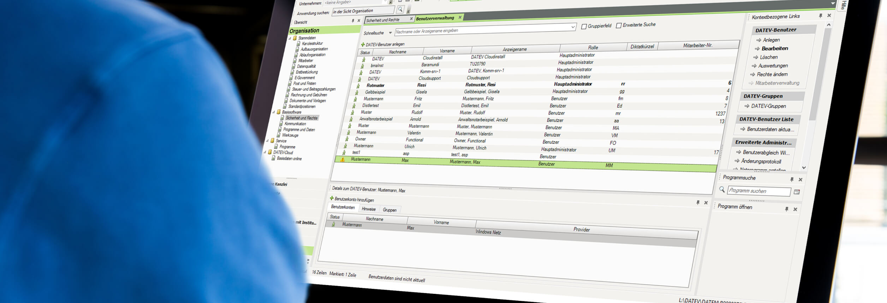
Task: Click the user icon in Benutzerkonten Mustermann row
Action: click(333, 224)
